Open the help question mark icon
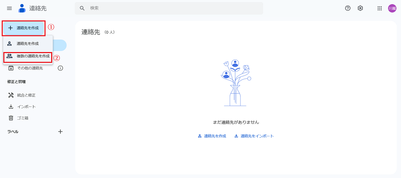Viewport: 401px width, 178px height. pyautogui.click(x=348, y=8)
